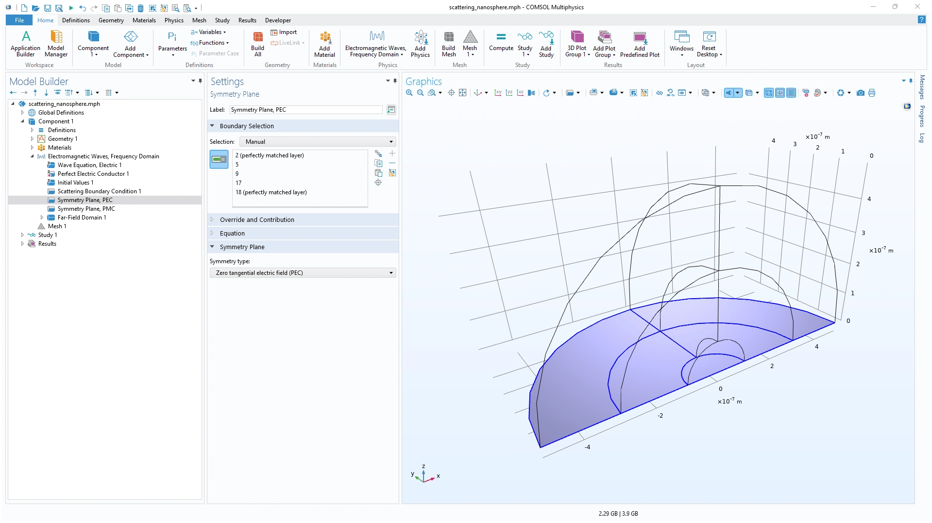Click the Zoom In magnifier in Graphics toolbar
The width and height of the screenshot is (932, 523).
(x=409, y=93)
